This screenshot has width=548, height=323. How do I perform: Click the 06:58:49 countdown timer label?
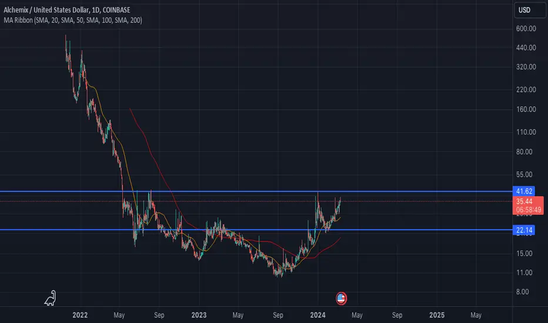point(529,210)
